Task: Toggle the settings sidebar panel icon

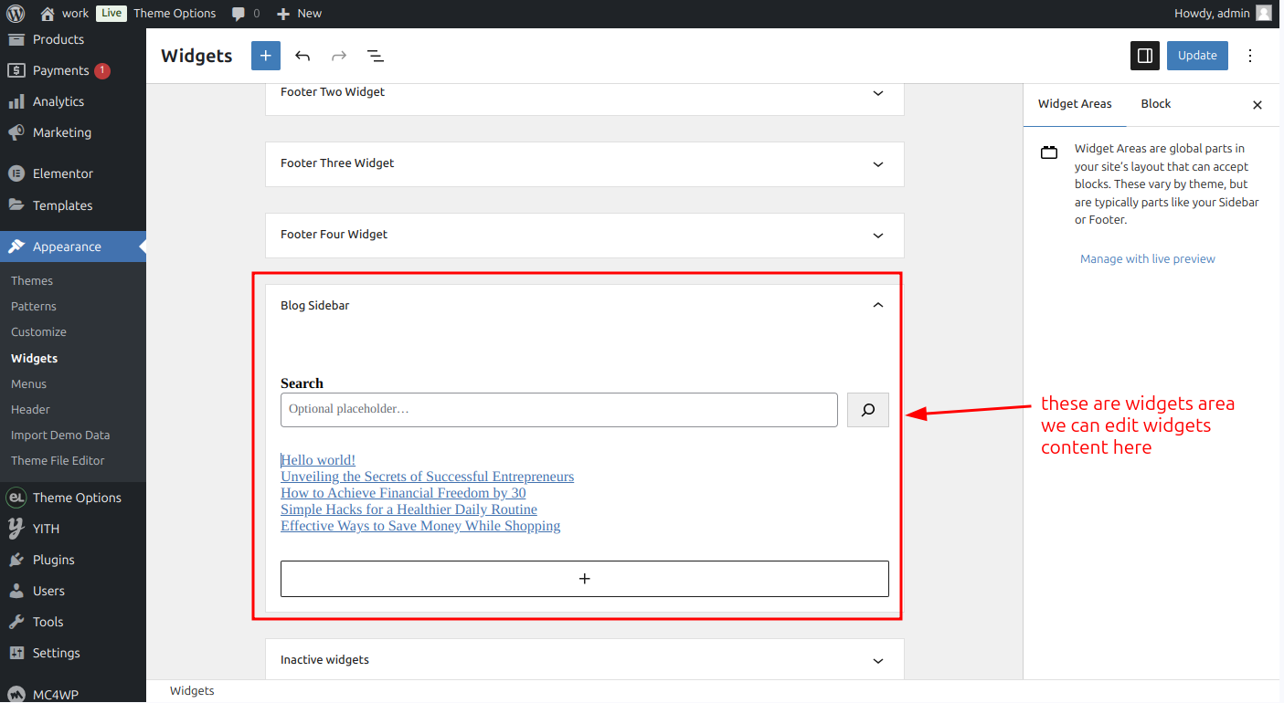Action: [1145, 56]
